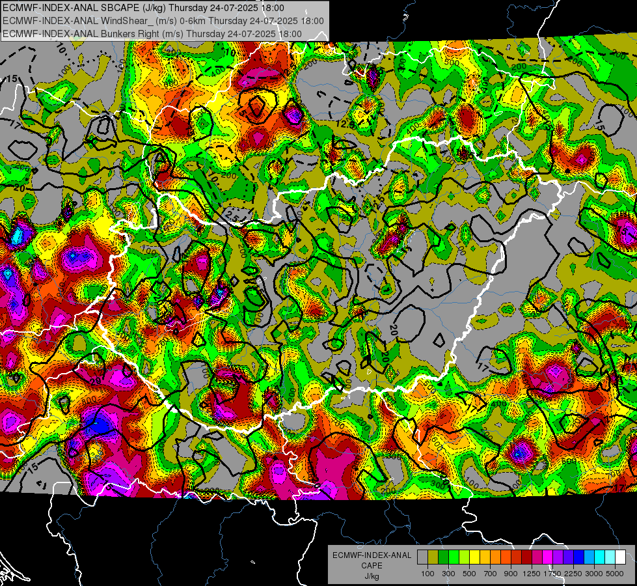The width and height of the screenshot is (637, 586).
Task: Click the cyan swatch right of 3000
Action: 600,557
